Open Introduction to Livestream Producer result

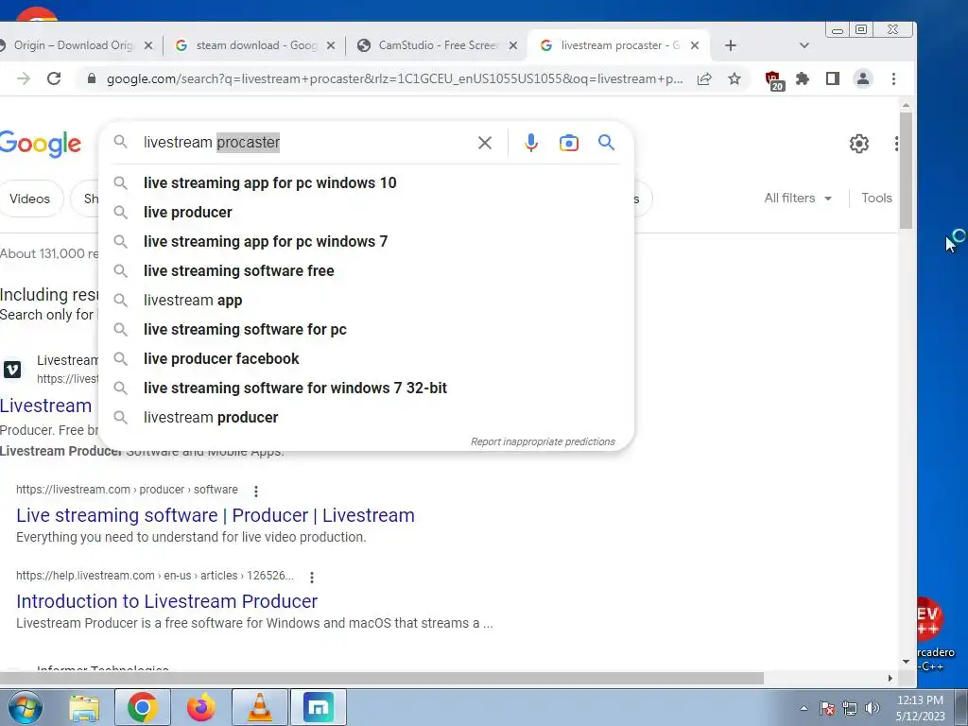pos(166,601)
